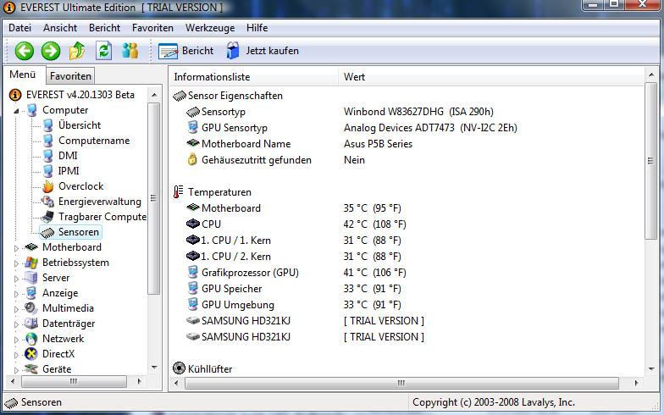
Task: Click the Multimedia speaker icon
Action: 30,308
